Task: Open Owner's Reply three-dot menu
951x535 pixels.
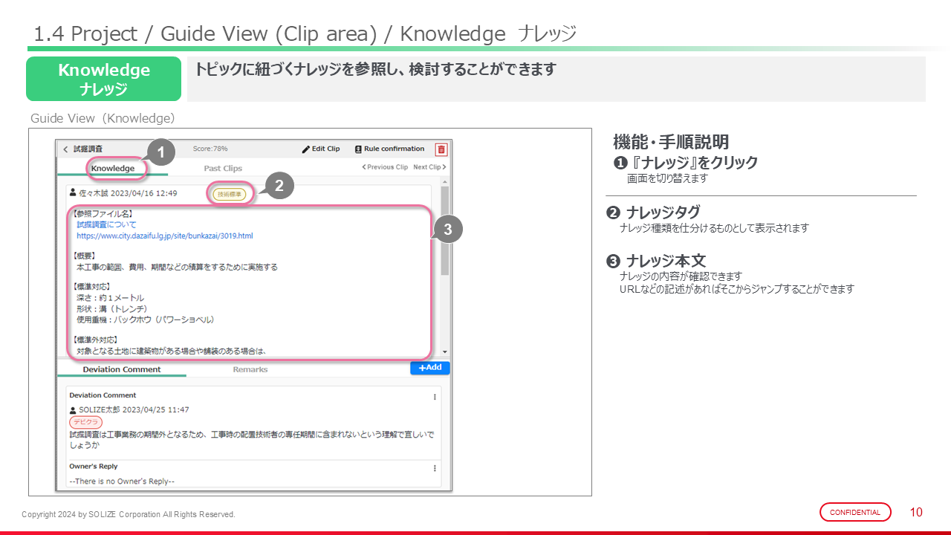Action: click(x=435, y=468)
